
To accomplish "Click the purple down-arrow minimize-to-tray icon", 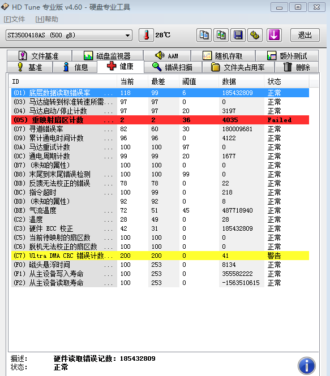I will point(274,35).
